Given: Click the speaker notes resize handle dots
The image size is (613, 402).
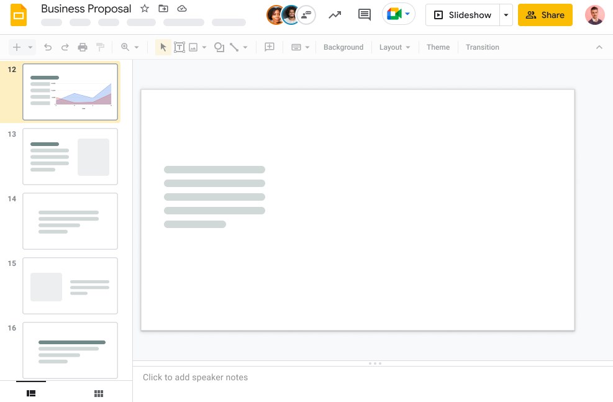Looking at the screenshot, I should coord(375,363).
